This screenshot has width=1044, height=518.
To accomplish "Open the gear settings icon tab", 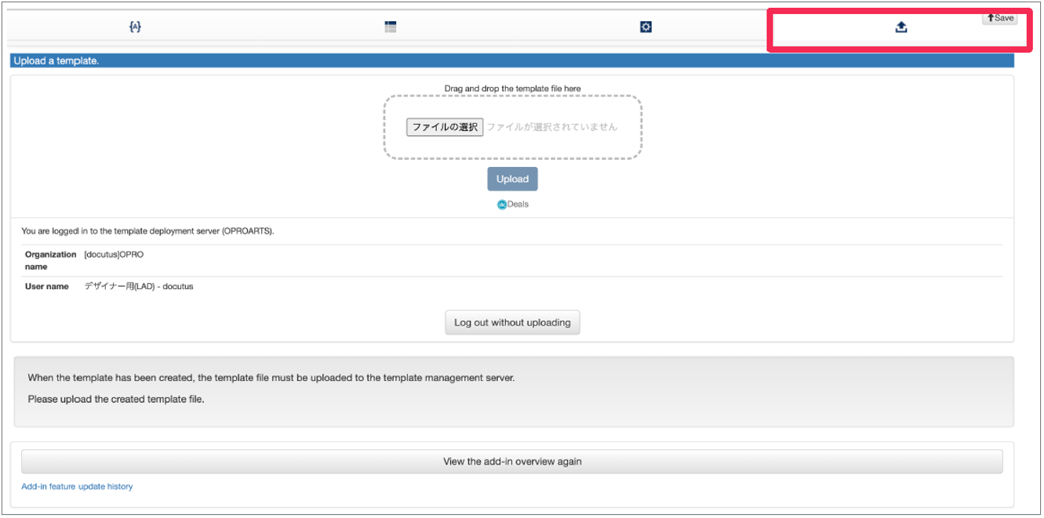I will pos(646,27).
